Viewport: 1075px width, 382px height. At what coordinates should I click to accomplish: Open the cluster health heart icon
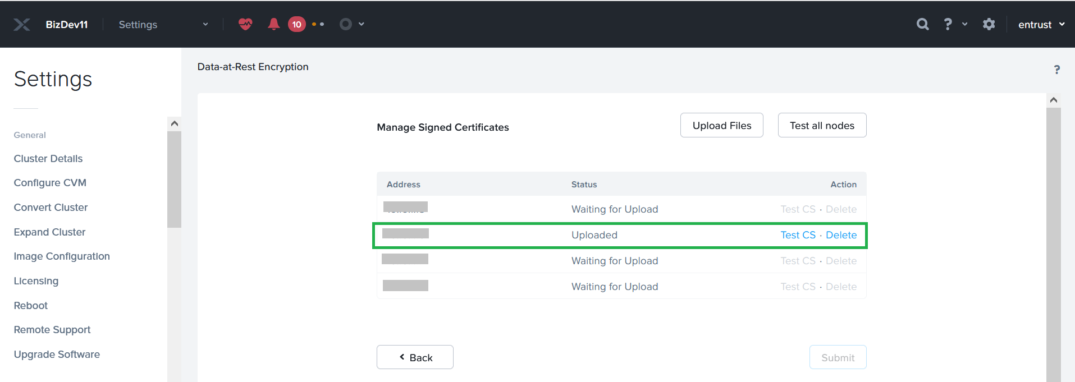(x=245, y=24)
